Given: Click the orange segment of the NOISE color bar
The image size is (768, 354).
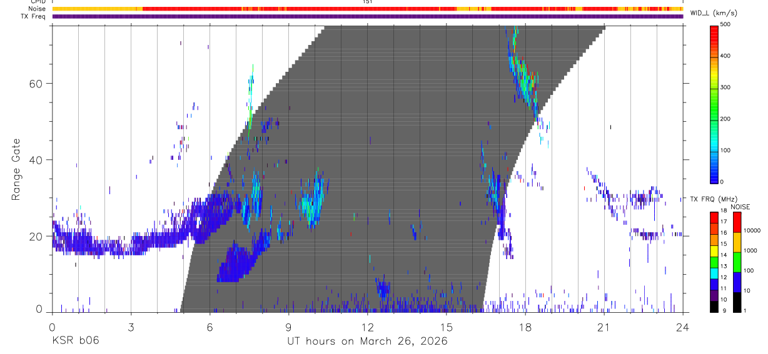Looking at the screenshot, I should 736,242.
